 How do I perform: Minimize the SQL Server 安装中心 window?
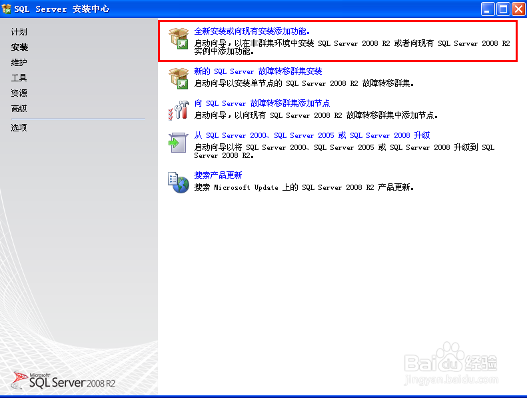click(x=488, y=9)
